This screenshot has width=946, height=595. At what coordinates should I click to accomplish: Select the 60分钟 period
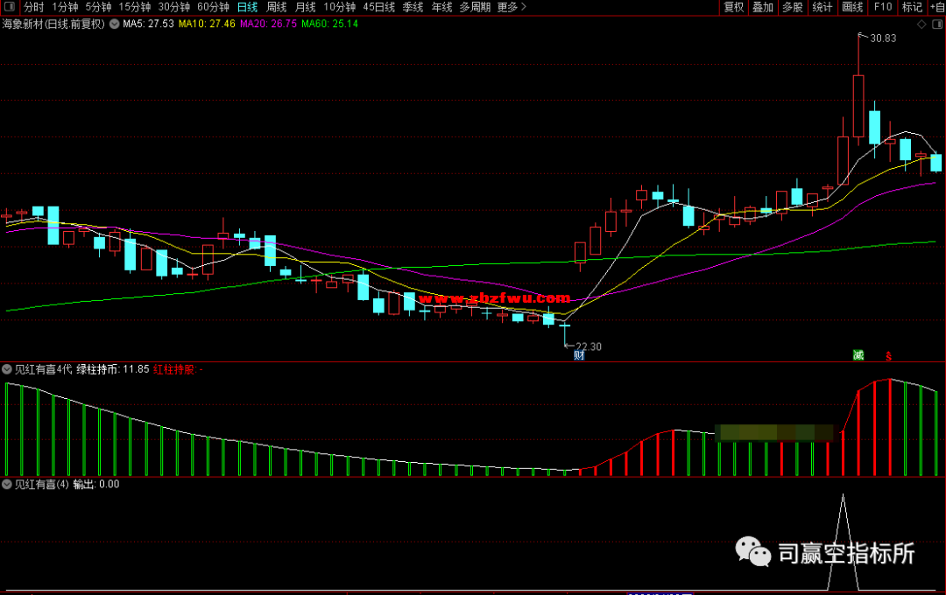coord(213,7)
